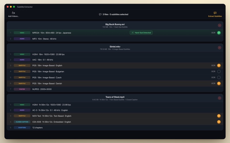Click the VIDEO badge of the MPEG4 row

[x=22, y=33]
